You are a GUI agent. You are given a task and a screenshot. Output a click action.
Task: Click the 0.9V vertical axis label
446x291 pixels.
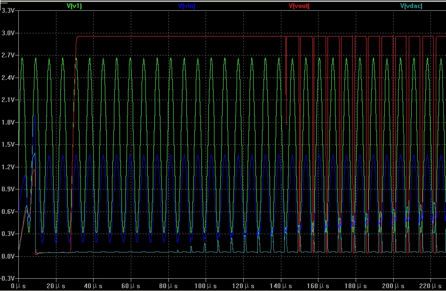click(8, 189)
